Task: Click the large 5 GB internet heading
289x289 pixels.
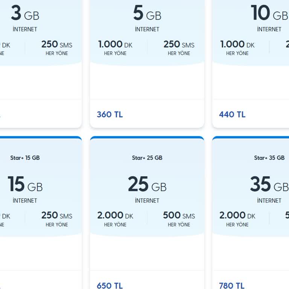Action: [x=147, y=14]
